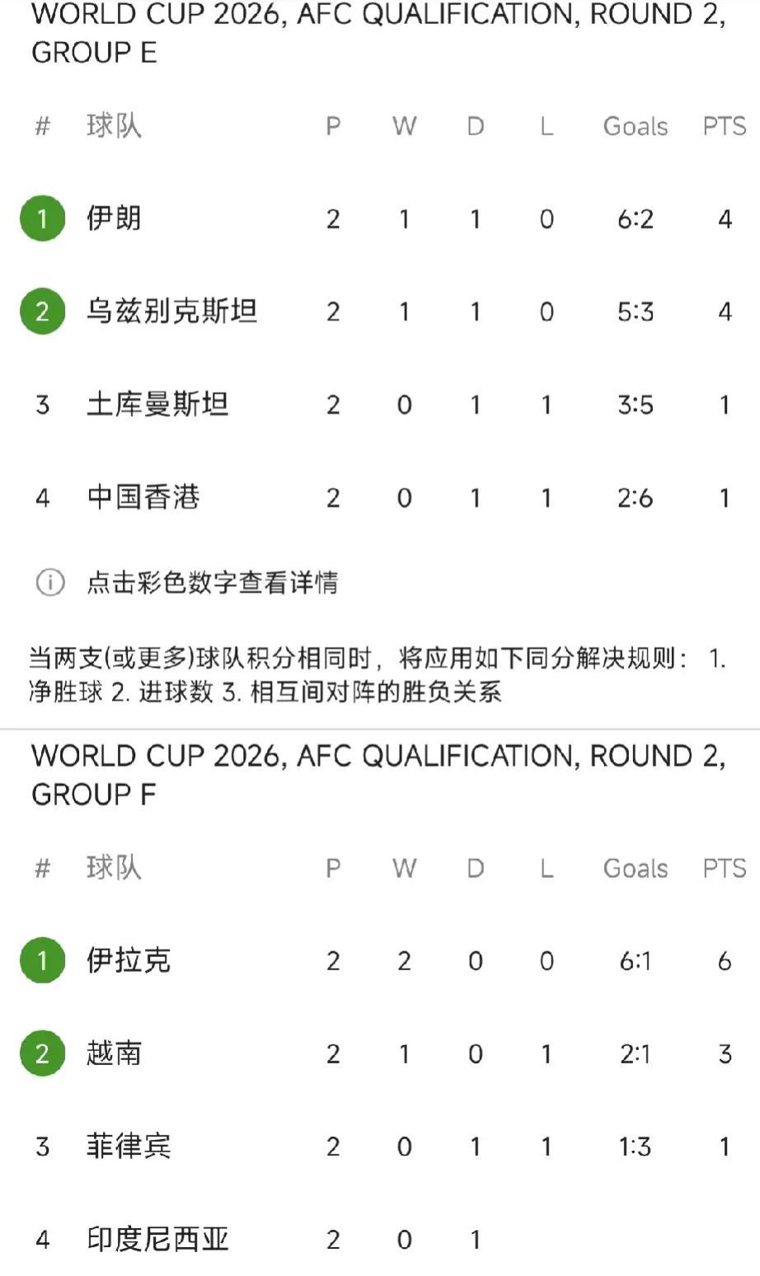The height and width of the screenshot is (1276, 760).
Task: Click the PTS column header in Group E
Action: coord(725,126)
